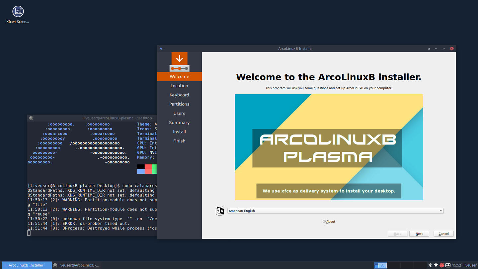The image size is (478, 269).
Task: Close the ArcoLinuxB Installer window
Action: pos(452,48)
